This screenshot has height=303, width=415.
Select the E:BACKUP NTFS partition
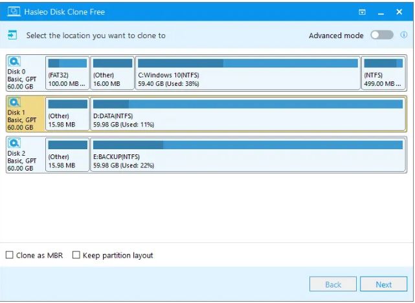pyautogui.click(x=248, y=154)
